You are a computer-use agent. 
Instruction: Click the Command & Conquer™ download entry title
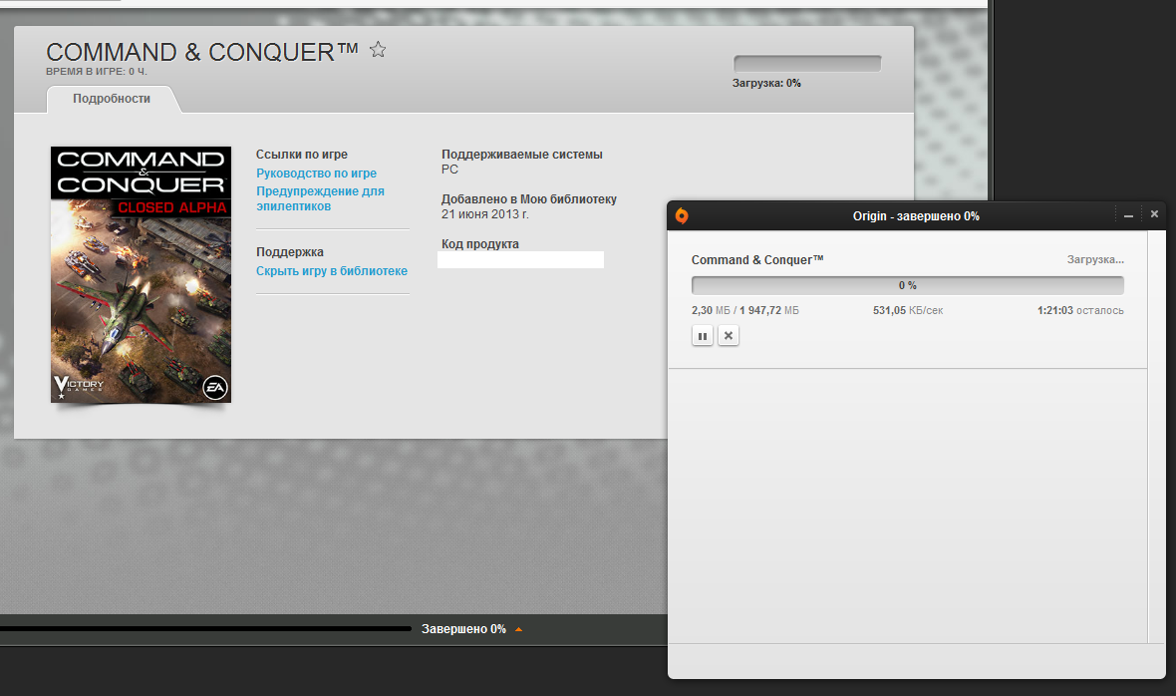point(757,259)
